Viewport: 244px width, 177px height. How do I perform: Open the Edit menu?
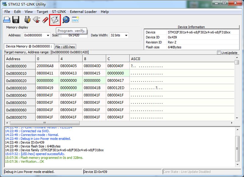pyautogui.click(x=17, y=12)
